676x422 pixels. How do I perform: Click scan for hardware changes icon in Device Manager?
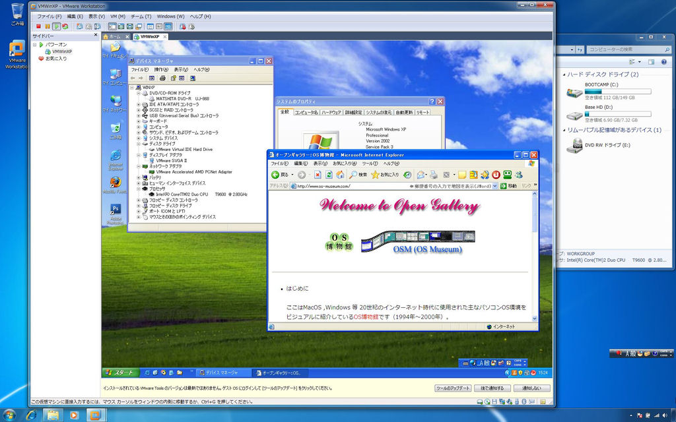192,78
